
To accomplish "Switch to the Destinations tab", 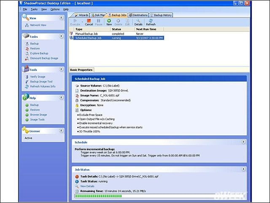I will (x=138, y=15).
